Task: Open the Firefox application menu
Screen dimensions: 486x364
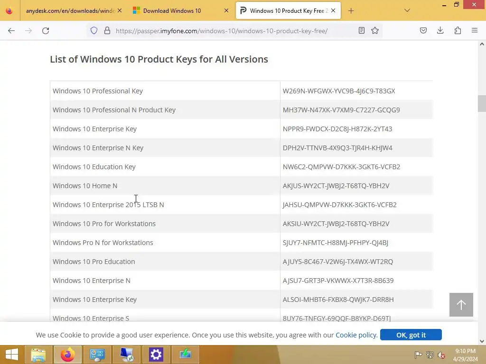Action: pyautogui.click(x=475, y=30)
